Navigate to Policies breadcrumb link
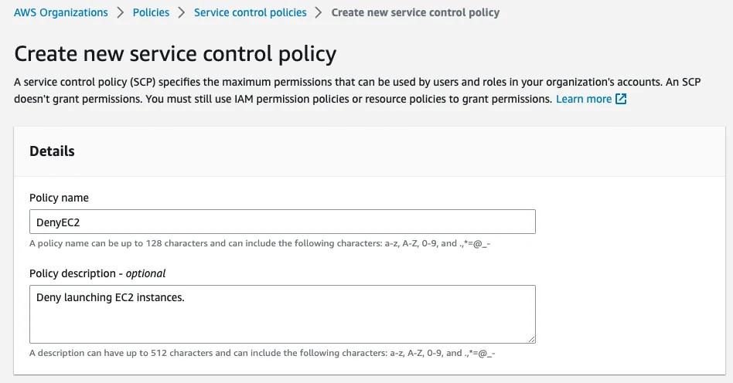 tap(151, 12)
